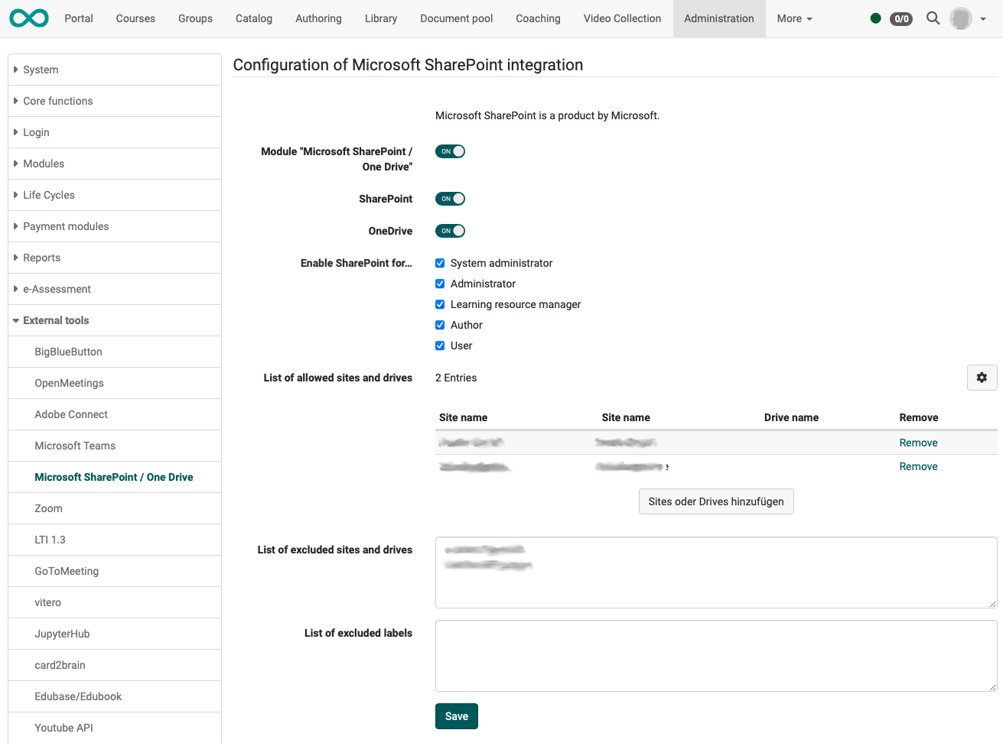Open the user avatar menu
The height and width of the screenshot is (743, 1003).
(961, 18)
